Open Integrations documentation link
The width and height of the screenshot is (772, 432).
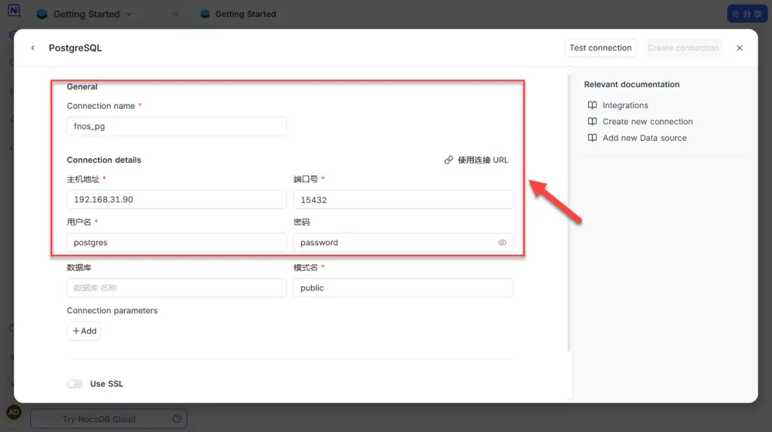coord(625,105)
